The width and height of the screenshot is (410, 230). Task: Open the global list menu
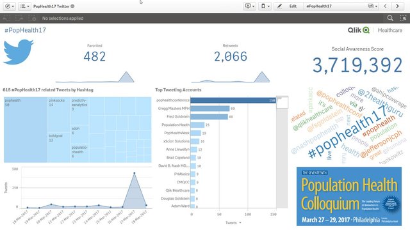tap(24, 6)
